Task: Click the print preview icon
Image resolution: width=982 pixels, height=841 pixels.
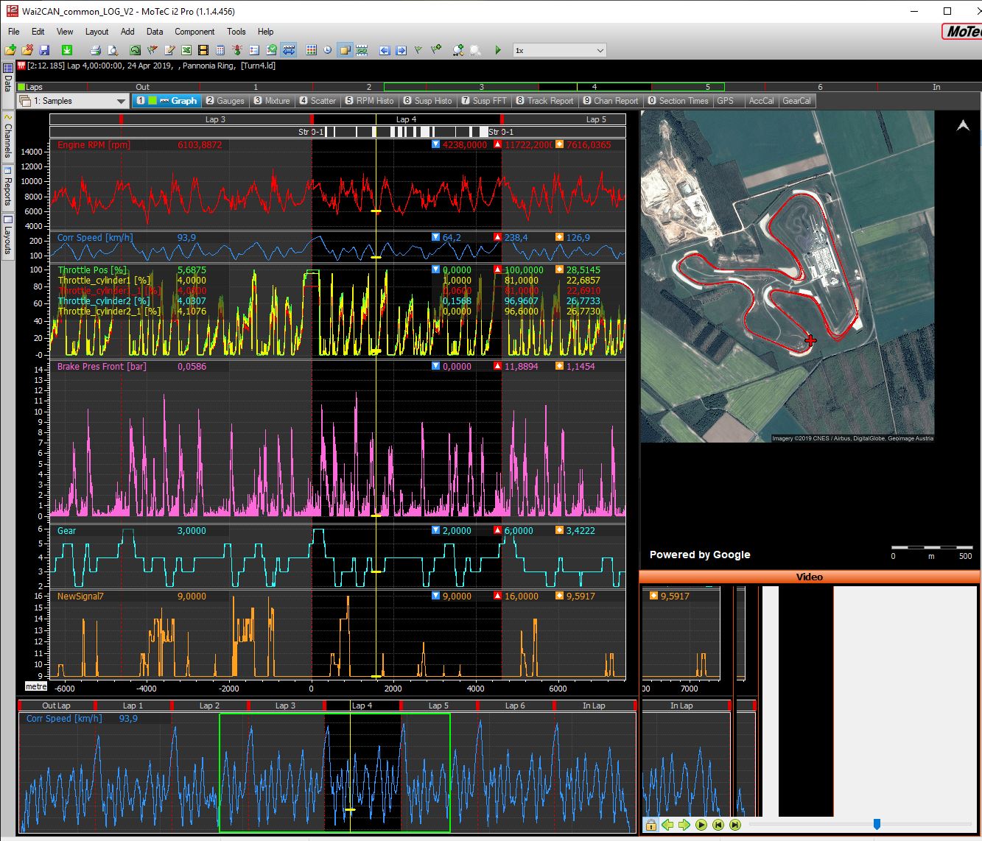Action: pos(113,50)
